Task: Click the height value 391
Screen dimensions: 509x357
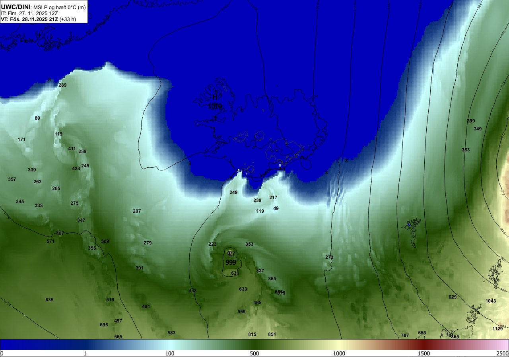Action: (140, 268)
